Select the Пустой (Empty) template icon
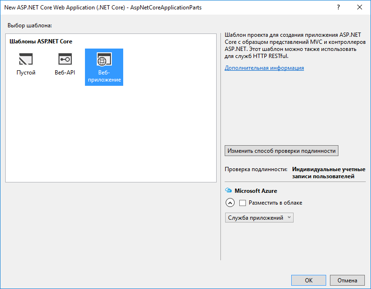Image resolution: width=371 pixels, height=289 pixels. (x=26, y=59)
